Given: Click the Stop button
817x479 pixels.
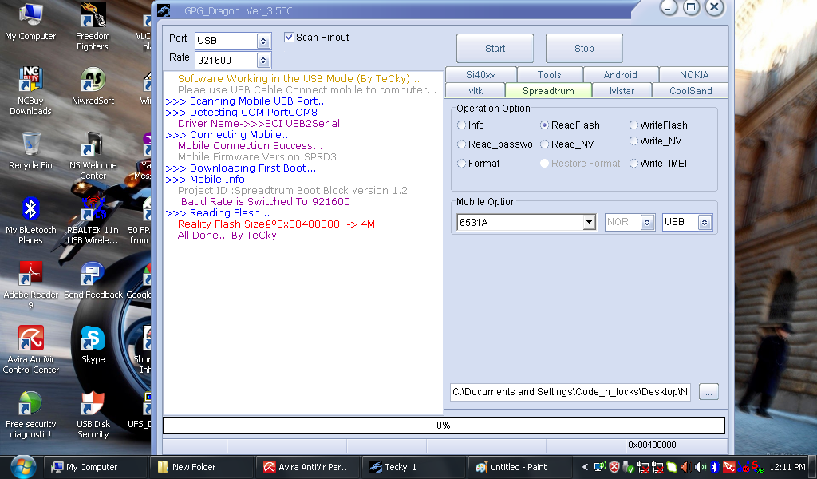Looking at the screenshot, I should (584, 49).
